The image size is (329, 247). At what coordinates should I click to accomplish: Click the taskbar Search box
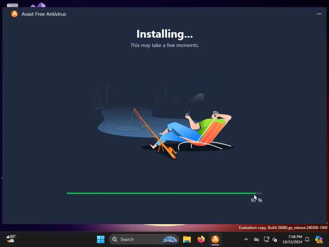tap(144, 239)
